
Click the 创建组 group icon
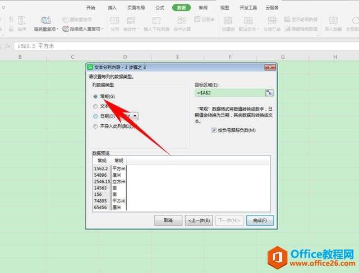pyautogui.click(x=228, y=21)
